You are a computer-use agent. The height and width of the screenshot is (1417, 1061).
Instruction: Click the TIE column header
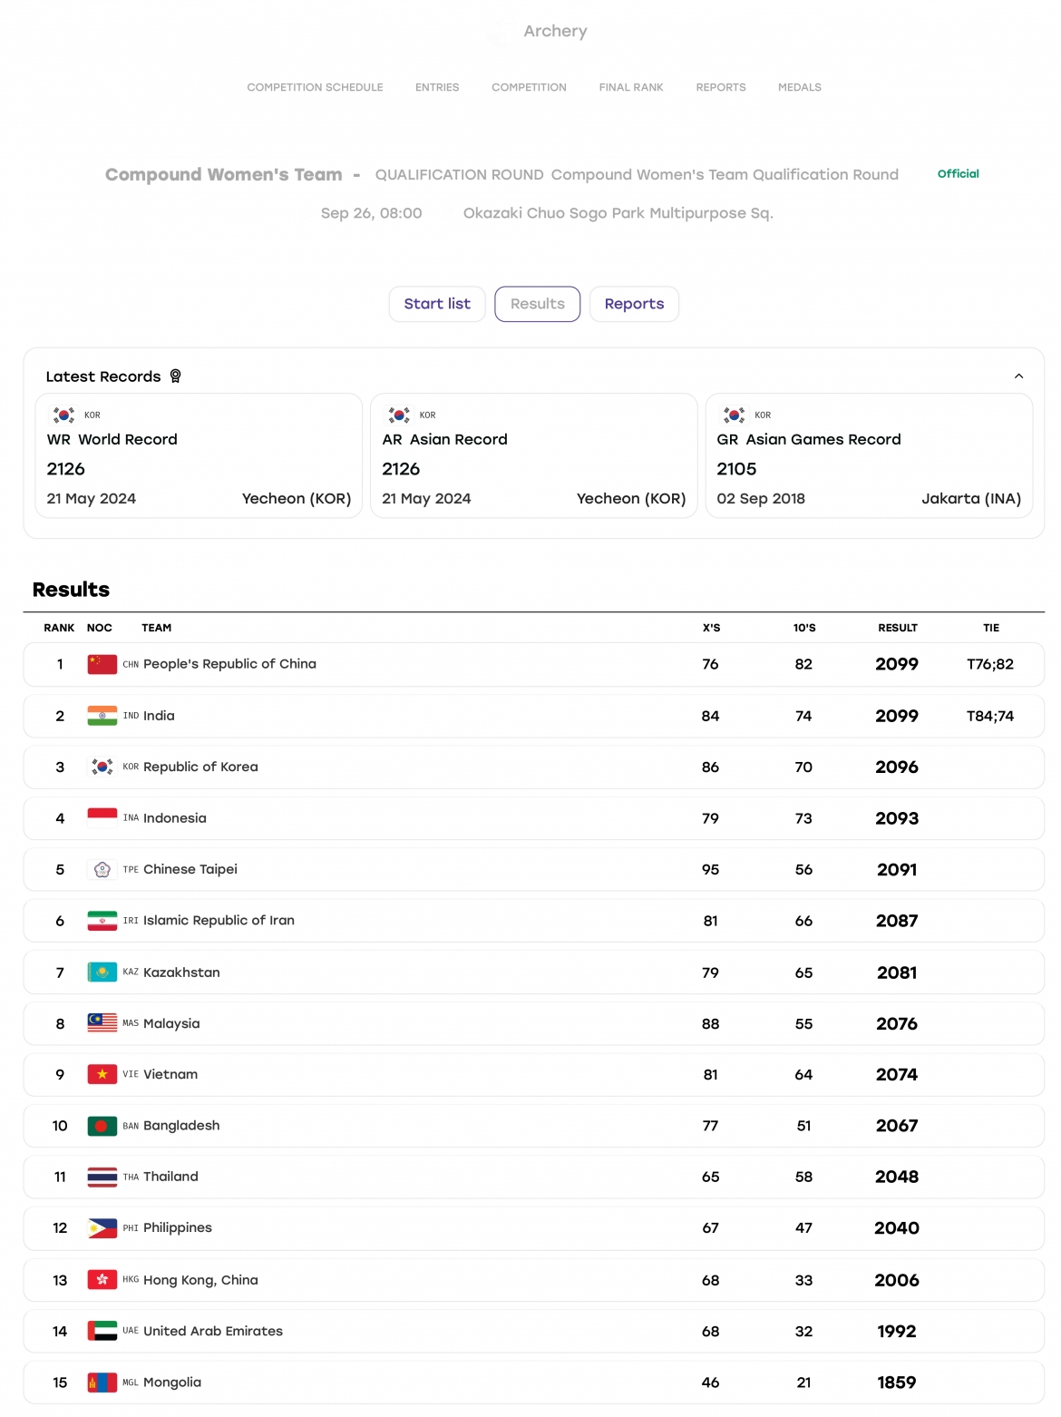[991, 628]
